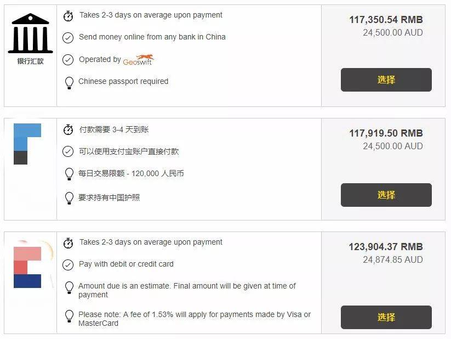The width and height of the screenshot is (451, 339).
Task: Click the 银行汇款 label
Action: (x=31, y=61)
